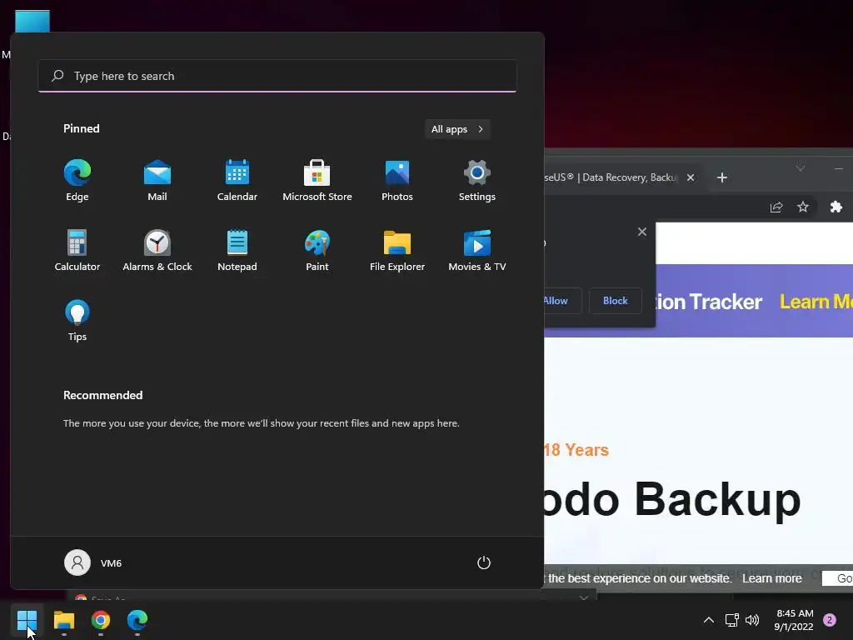This screenshot has height=640, width=853.
Task: Open the network status tray icon
Action: pos(731,620)
